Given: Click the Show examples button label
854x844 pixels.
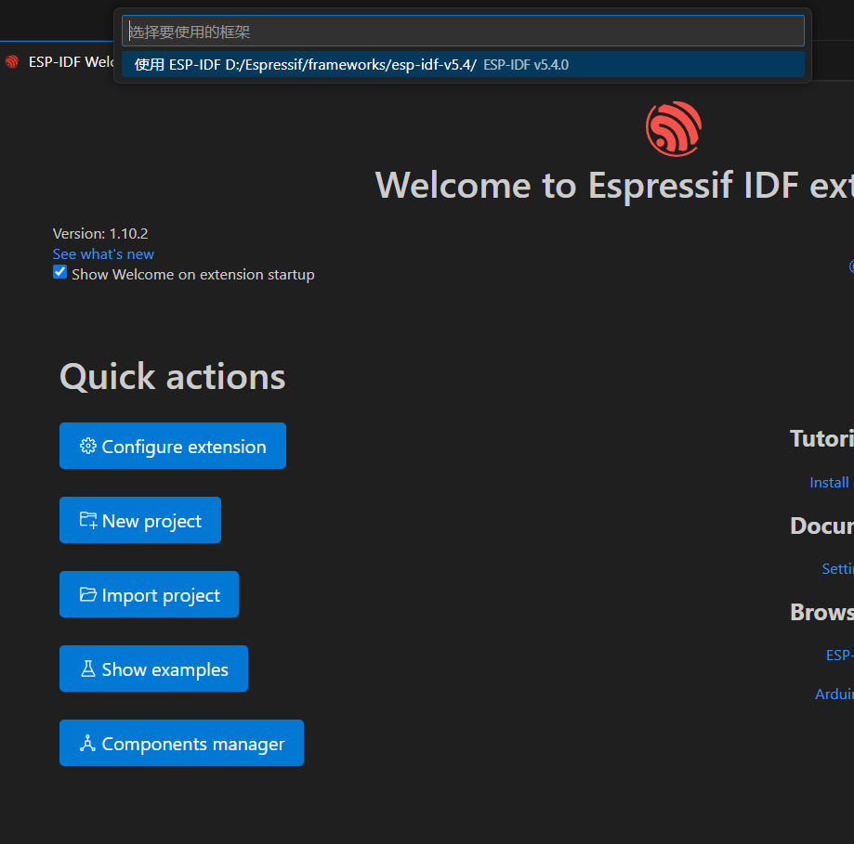Looking at the screenshot, I should point(165,669).
